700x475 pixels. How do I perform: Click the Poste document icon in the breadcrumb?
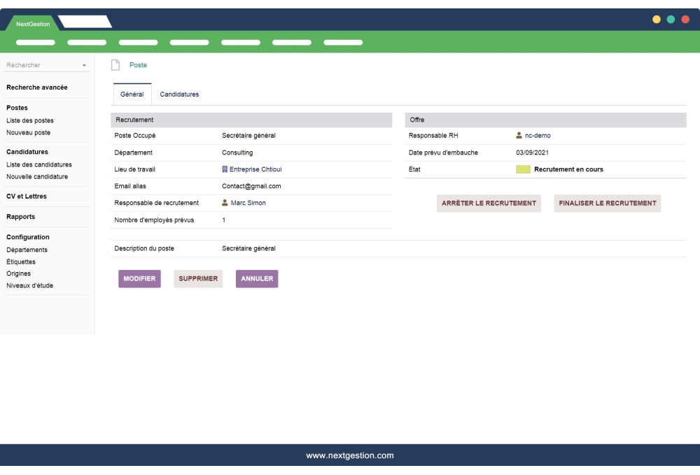[115, 64]
